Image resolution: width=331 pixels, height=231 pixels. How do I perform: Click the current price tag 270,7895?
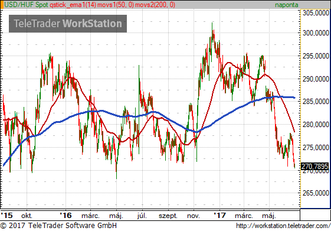(x=314, y=167)
